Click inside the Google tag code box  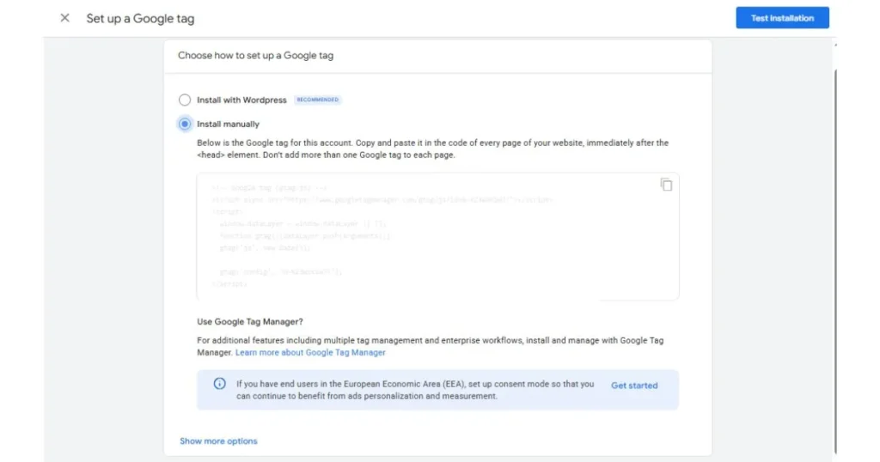tap(437, 236)
